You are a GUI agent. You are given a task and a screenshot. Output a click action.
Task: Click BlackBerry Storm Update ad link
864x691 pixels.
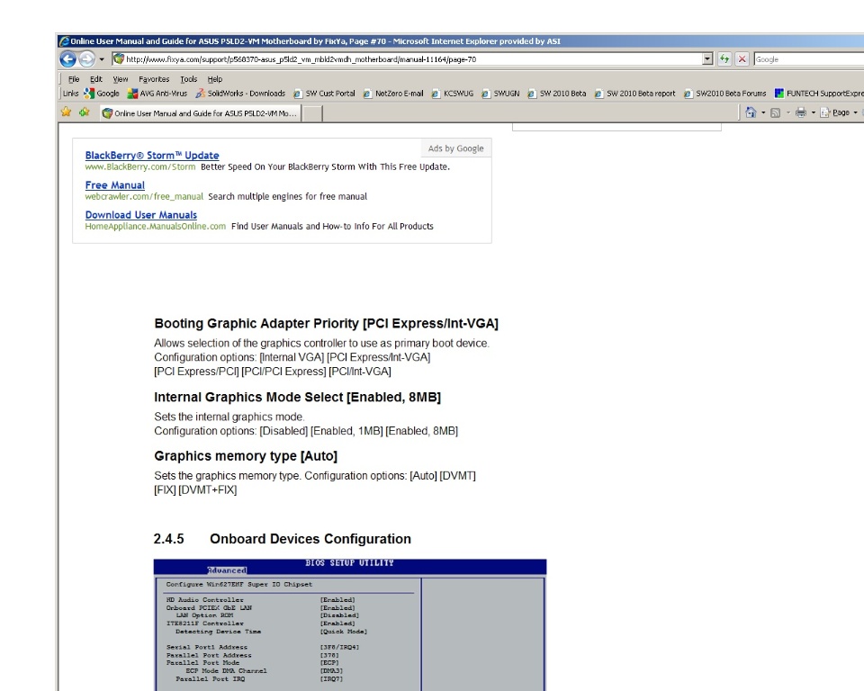(152, 156)
